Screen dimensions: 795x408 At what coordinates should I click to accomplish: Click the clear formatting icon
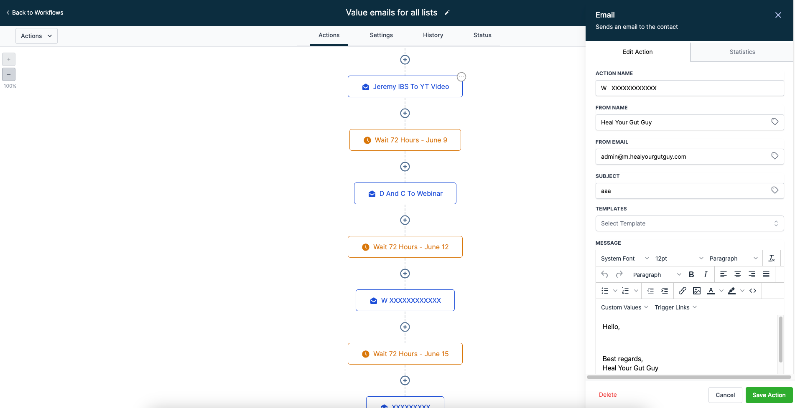pyautogui.click(x=772, y=258)
